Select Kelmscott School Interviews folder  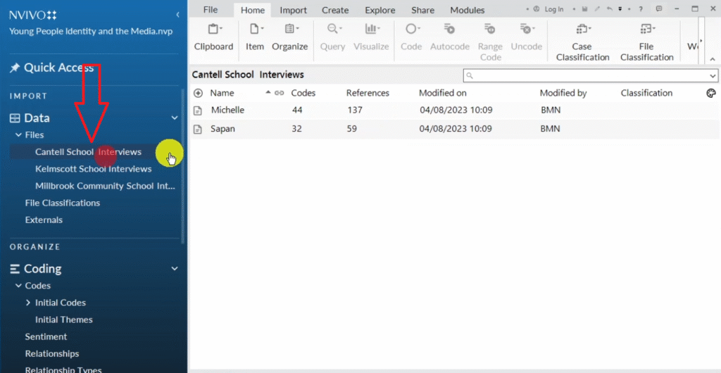point(93,169)
